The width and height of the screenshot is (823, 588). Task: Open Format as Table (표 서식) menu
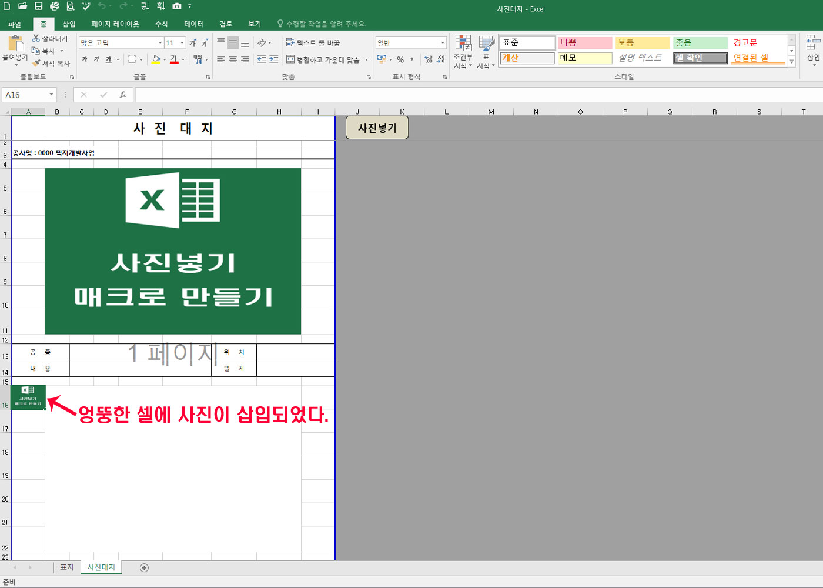pyautogui.click(x=486, y=52)
